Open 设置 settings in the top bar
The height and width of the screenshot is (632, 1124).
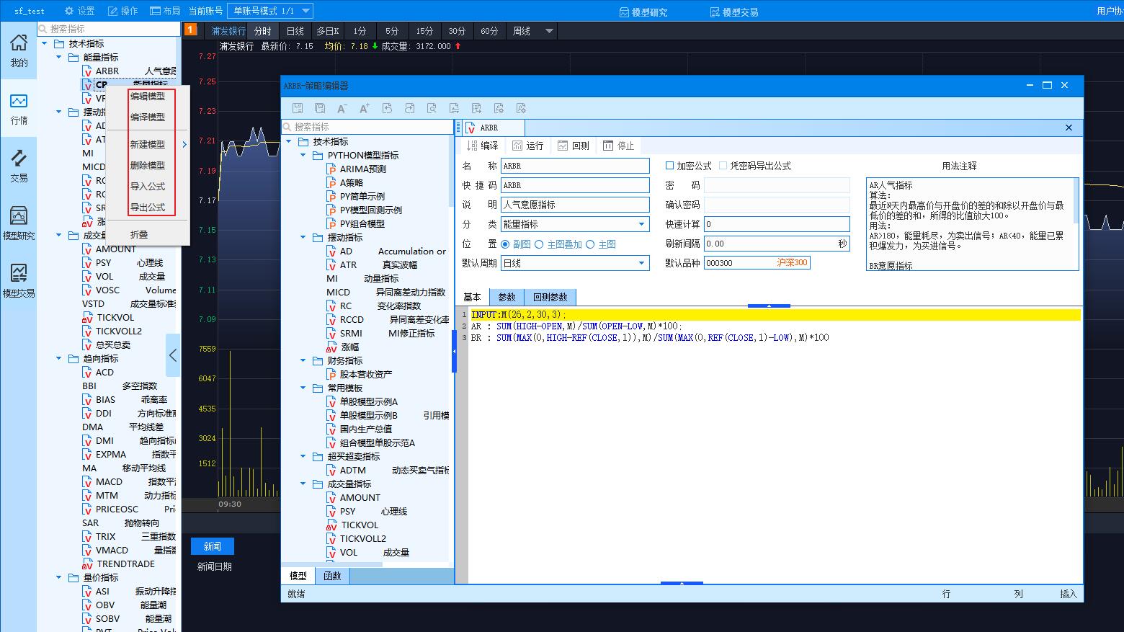pyautogui.click(x=79, y=11)
